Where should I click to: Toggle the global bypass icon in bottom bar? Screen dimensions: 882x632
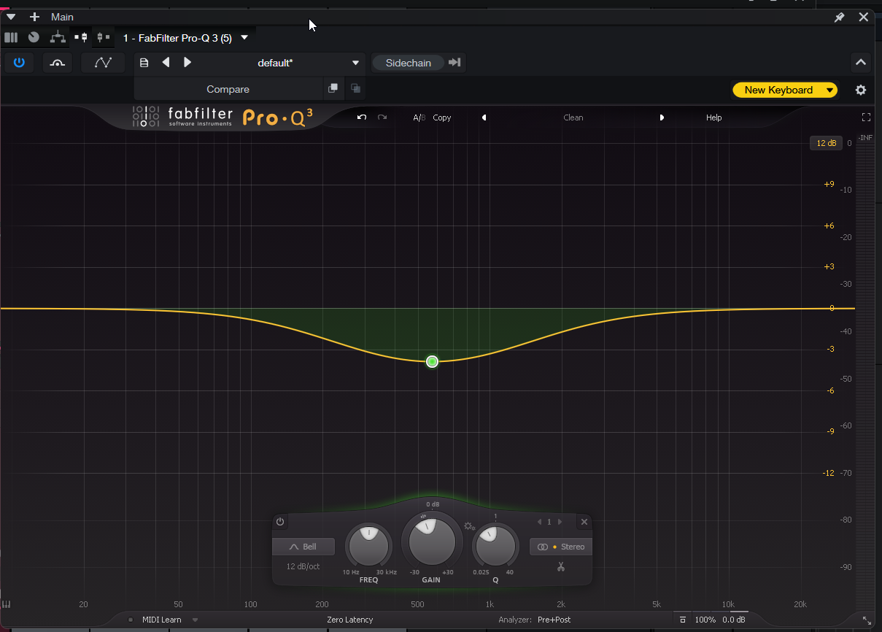682,620
